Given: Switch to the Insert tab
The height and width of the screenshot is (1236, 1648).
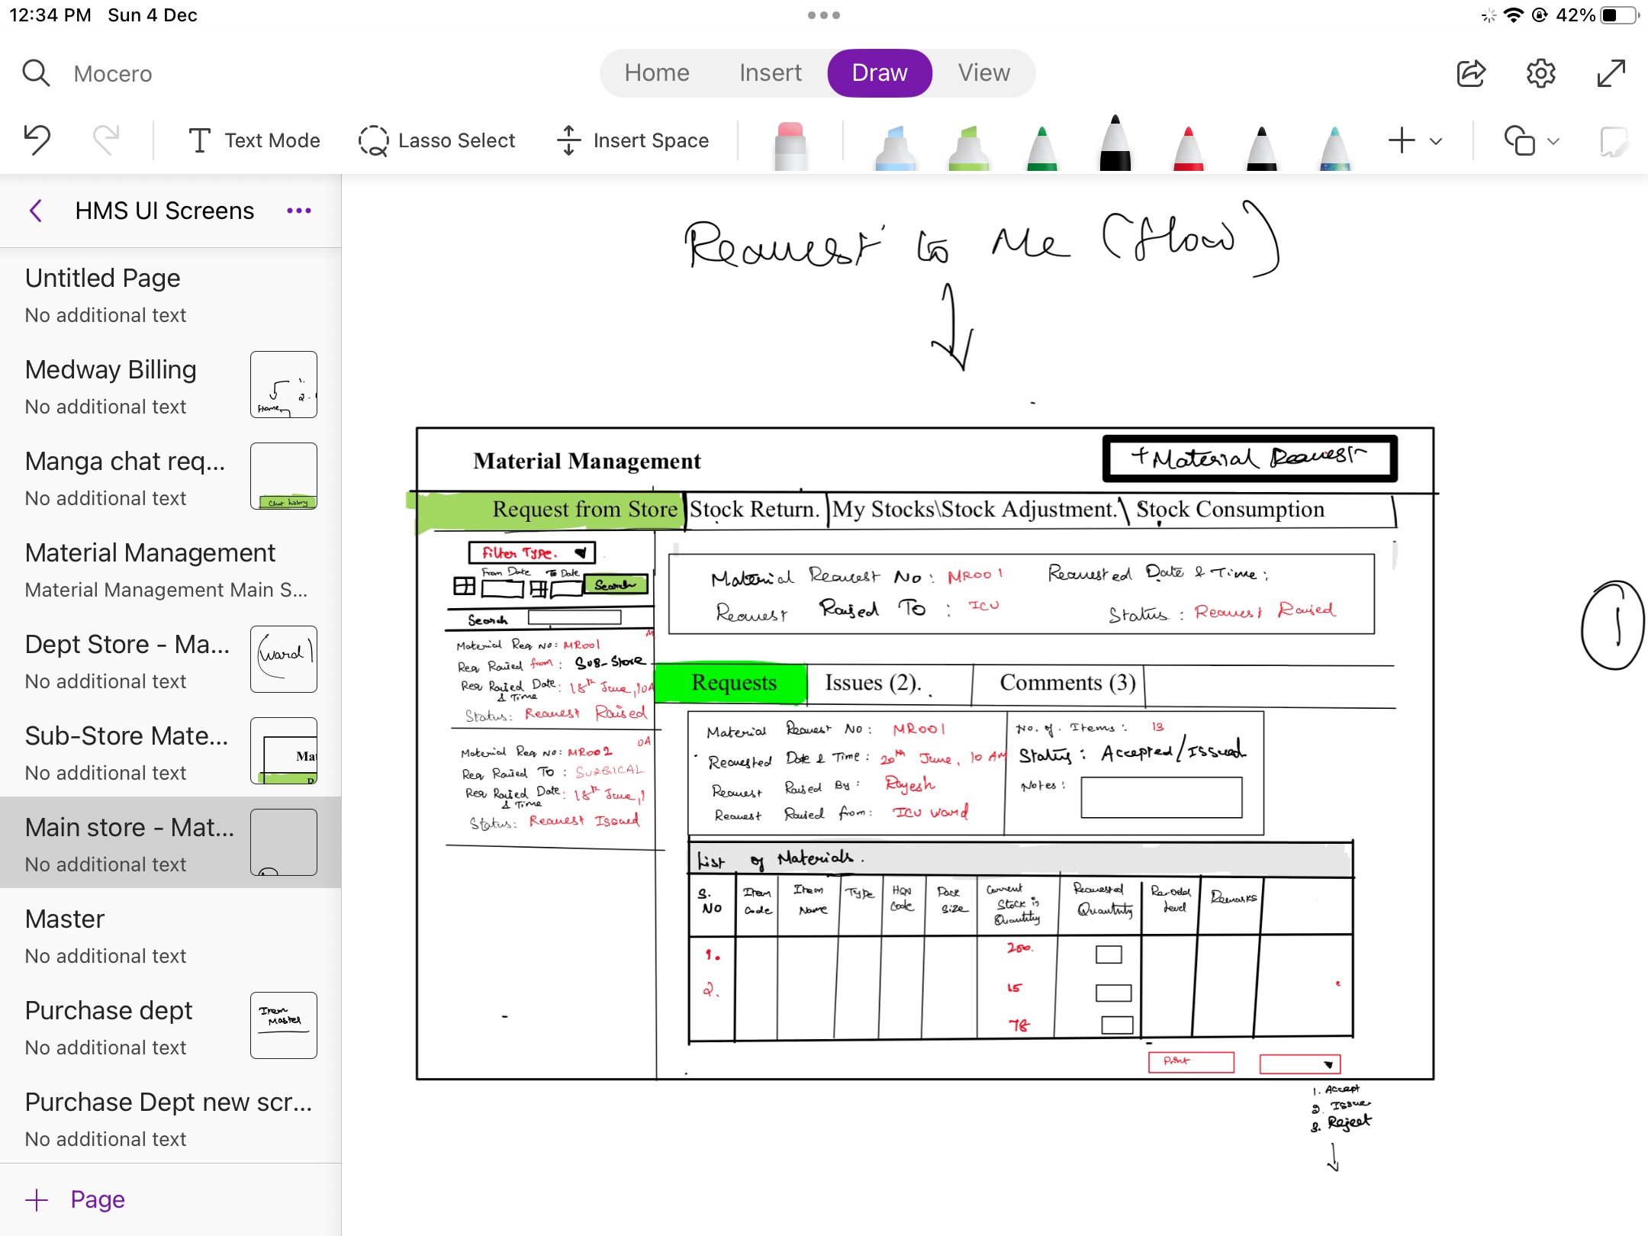Looking at the screenshot, I should [770, 72].
